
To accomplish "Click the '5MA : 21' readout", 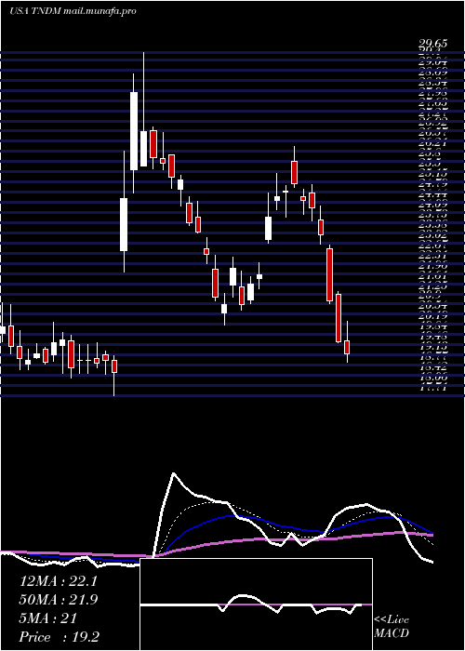I will 48,618.
